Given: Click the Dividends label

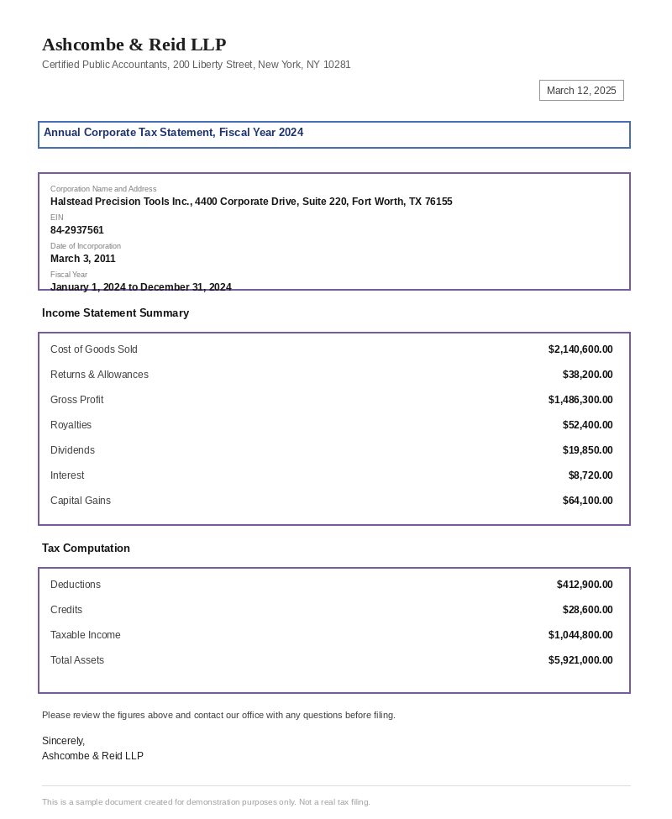Looking at the screenshot, I should point(72,450).
